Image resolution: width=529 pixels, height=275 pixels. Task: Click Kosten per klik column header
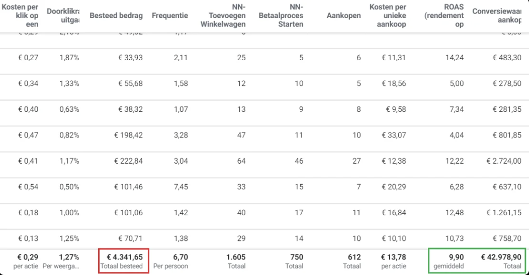point(20,16)
